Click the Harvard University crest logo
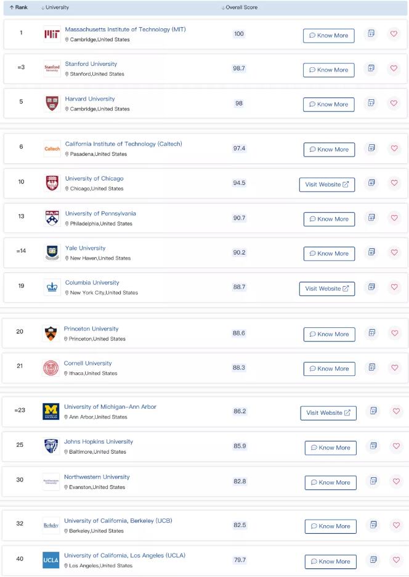 pos(52,104)
